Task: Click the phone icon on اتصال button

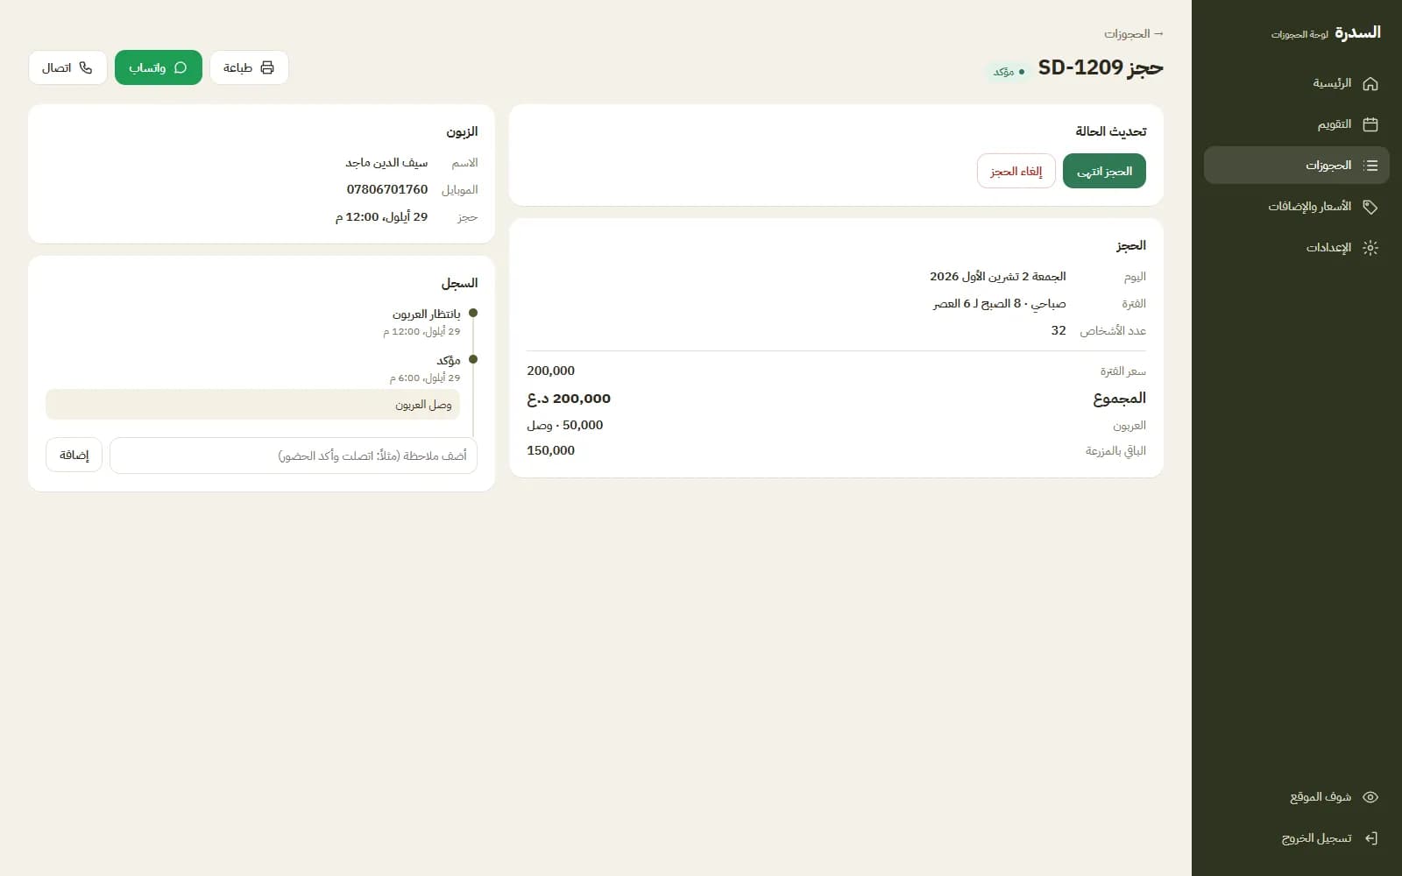Action: 86,67
